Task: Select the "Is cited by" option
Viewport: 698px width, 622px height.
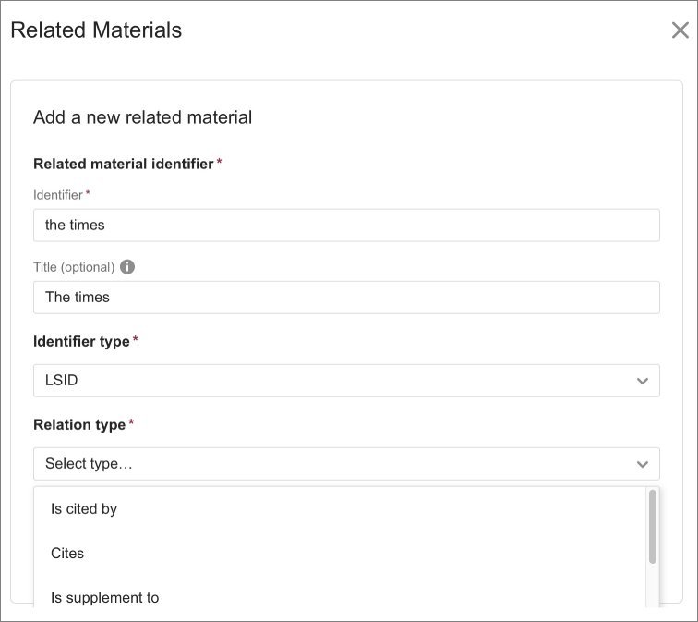Action: click(84, 508)
